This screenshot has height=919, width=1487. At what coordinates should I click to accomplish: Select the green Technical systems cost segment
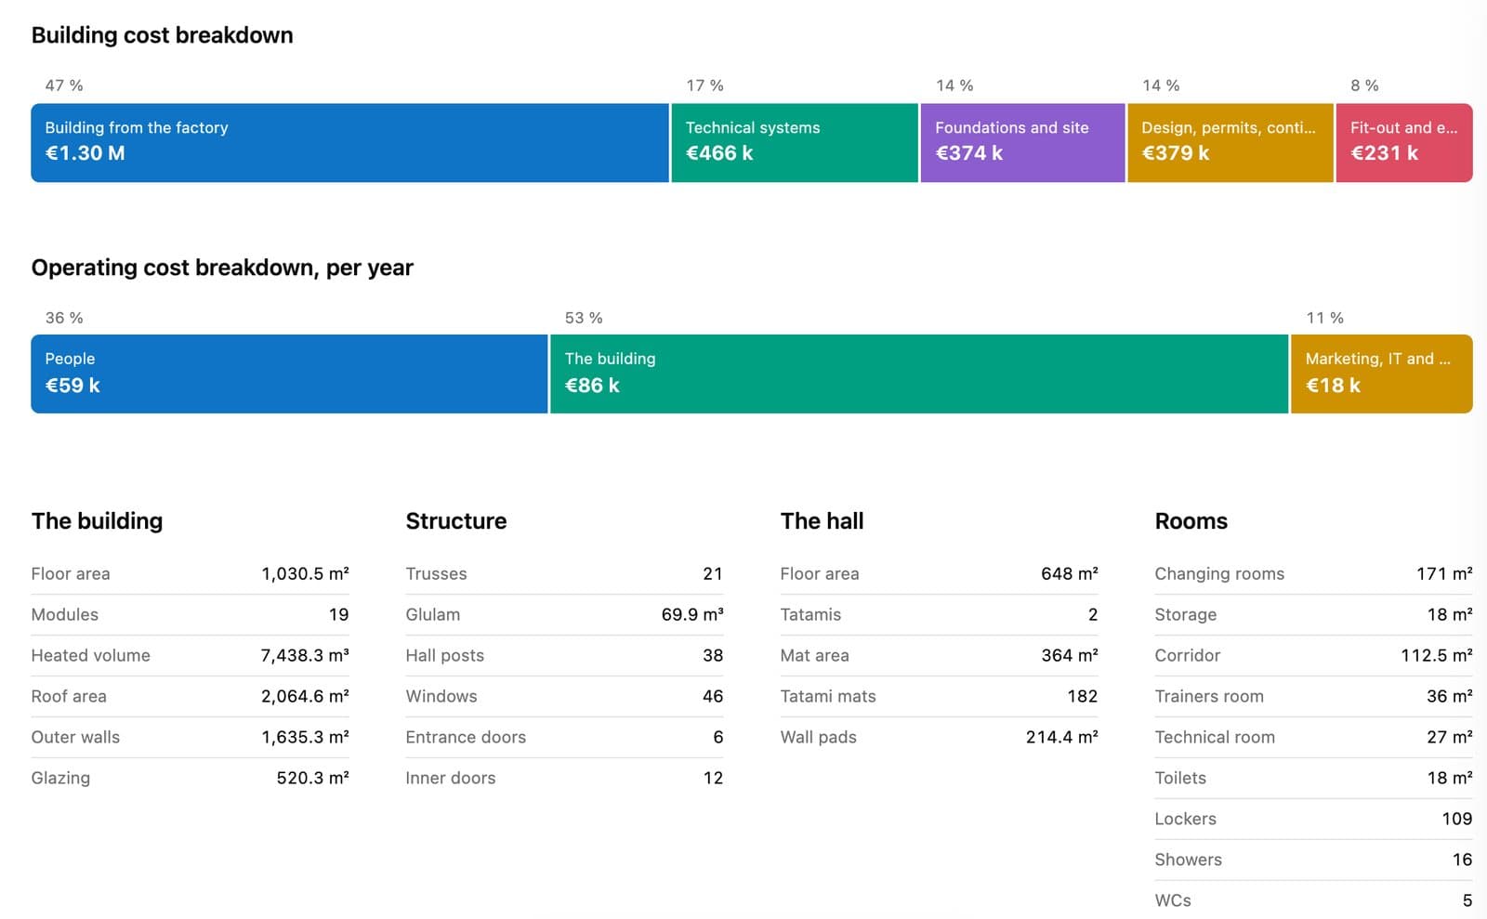(x=795, y=142)
